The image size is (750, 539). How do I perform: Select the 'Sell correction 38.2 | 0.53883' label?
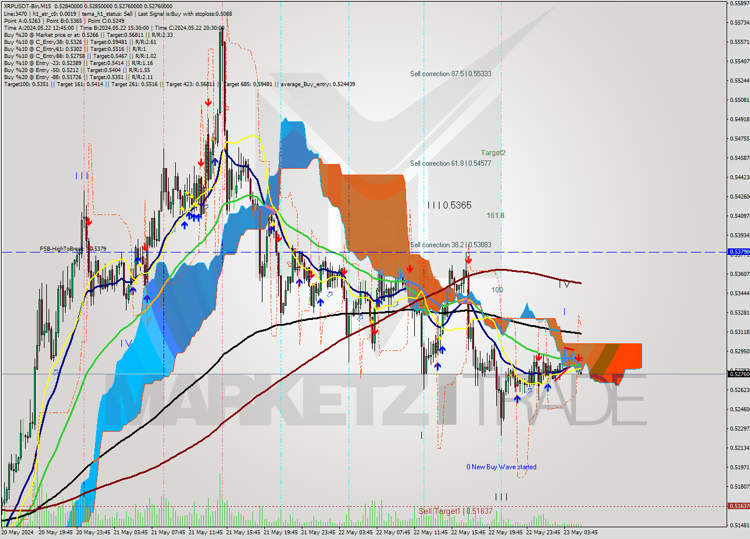click(x=451, y=244)
